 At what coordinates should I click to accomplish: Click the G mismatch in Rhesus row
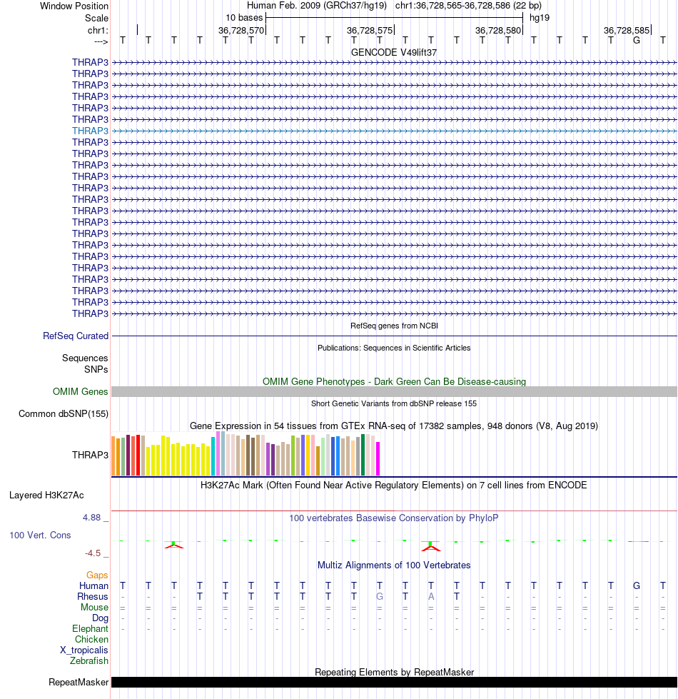(380, 596)
